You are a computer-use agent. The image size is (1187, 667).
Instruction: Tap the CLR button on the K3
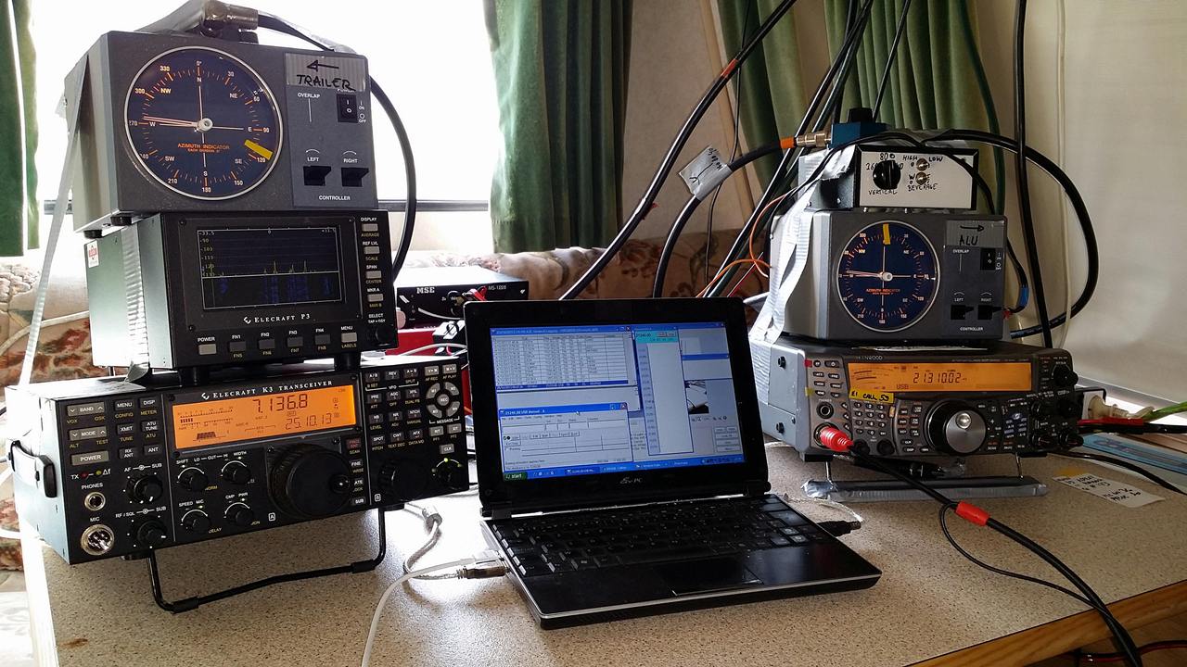[446, 448]
